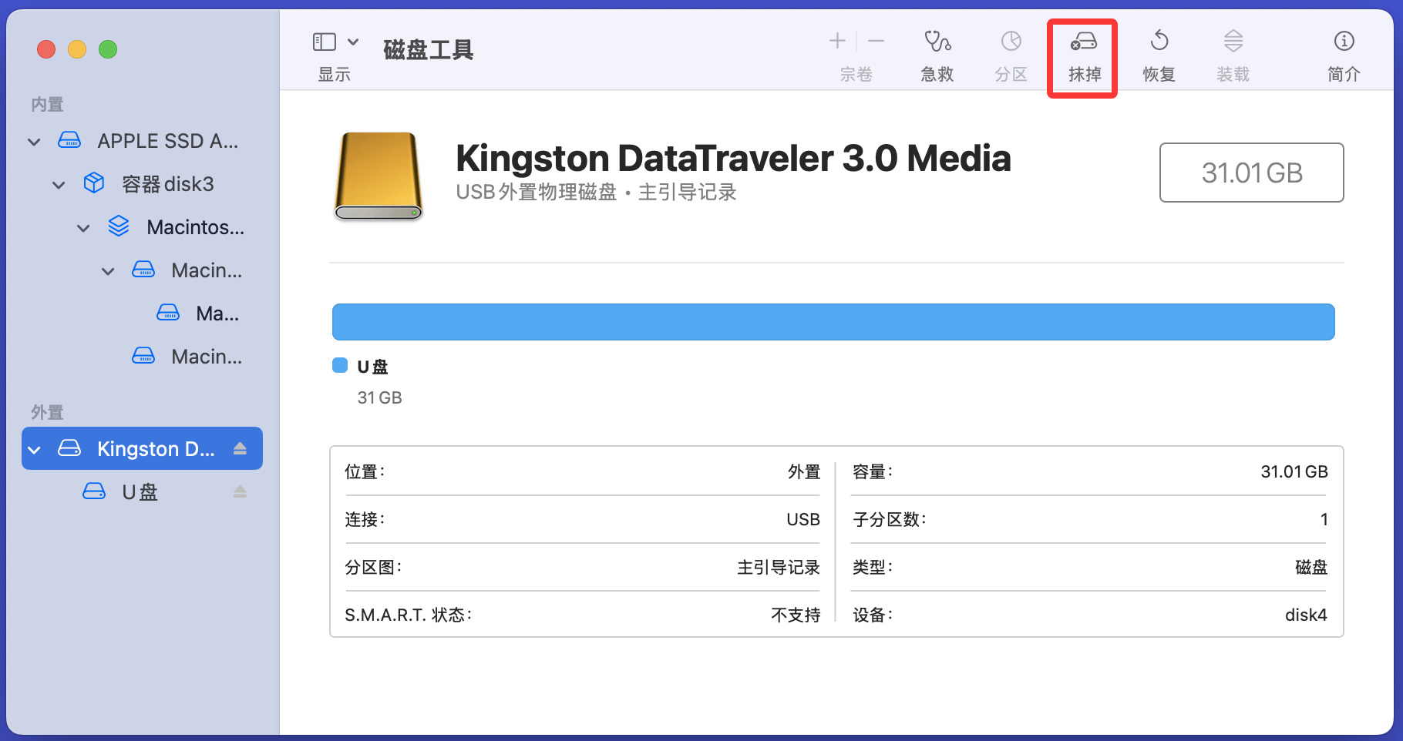The image size is (1403, 741).
Task: Click the green zoom traffic light button
Action: 108,49
